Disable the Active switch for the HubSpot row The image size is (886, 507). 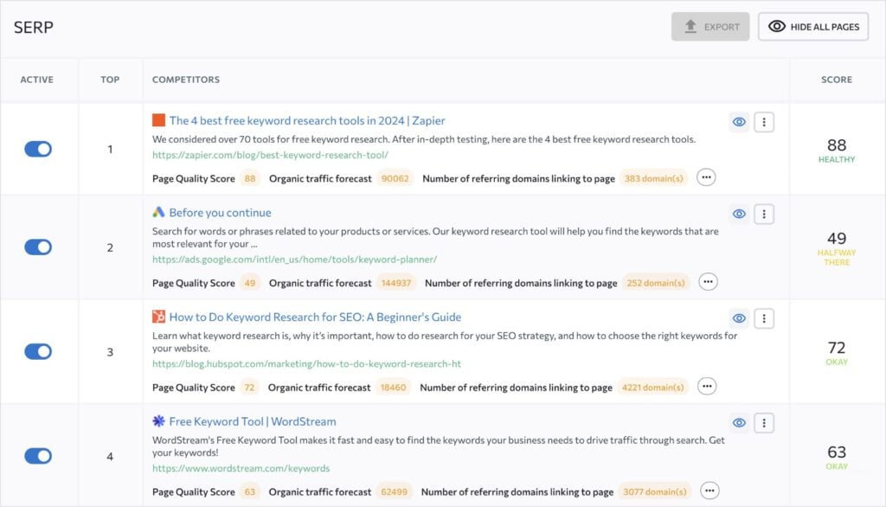[x=37, y=351]
